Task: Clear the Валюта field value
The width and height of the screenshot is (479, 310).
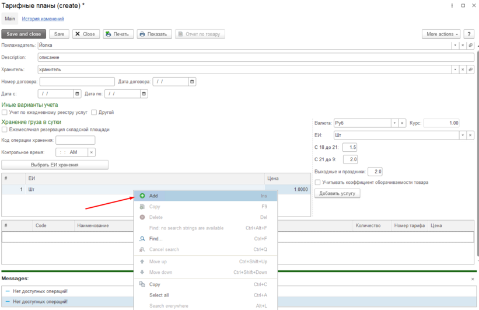Action: [403, 123]
